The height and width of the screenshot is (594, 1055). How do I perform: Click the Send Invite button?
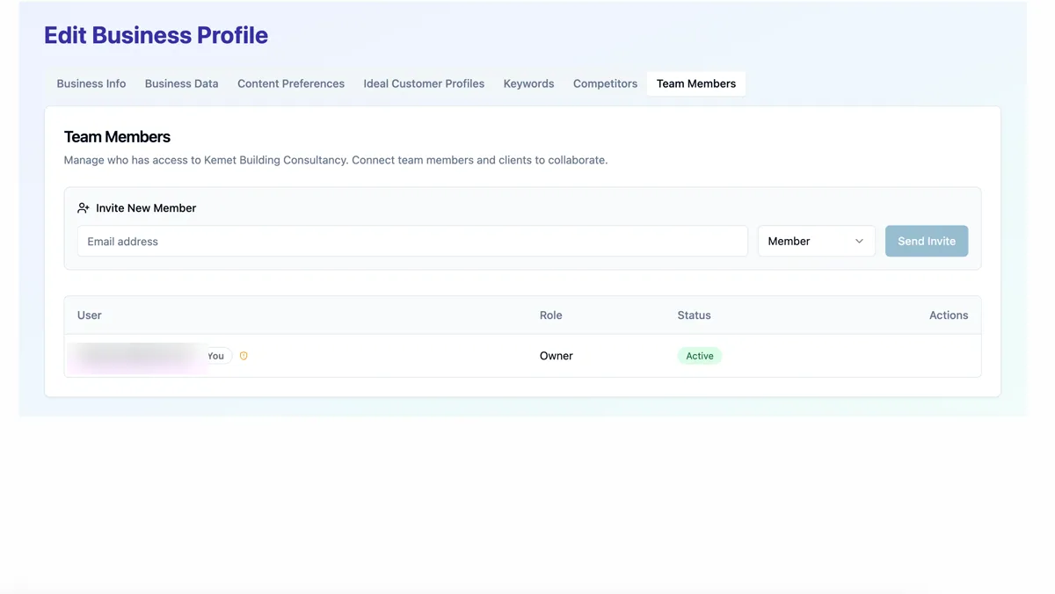click(x=927, y=242)
